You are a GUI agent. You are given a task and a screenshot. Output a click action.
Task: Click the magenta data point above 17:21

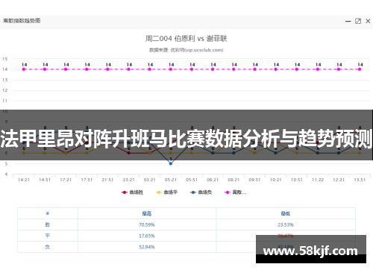[x=66, y=69]
